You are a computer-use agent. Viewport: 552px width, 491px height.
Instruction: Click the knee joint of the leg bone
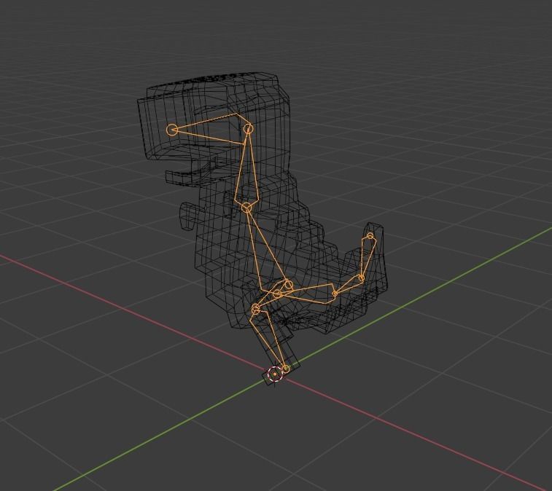click(255, 310)
